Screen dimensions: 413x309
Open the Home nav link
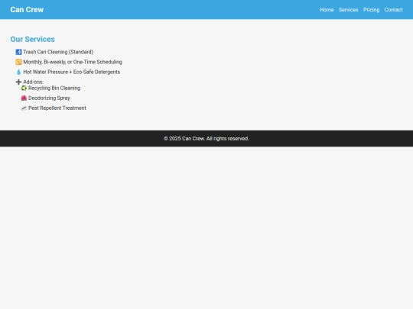(327, 10)
